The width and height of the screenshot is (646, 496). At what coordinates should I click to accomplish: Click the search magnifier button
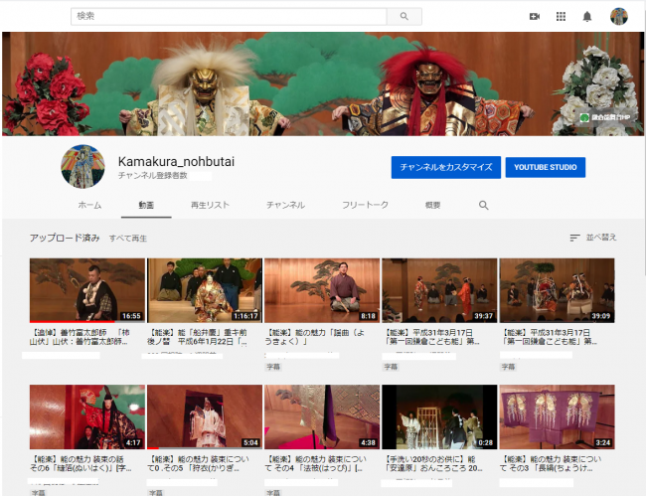click(x=404, y=16)
